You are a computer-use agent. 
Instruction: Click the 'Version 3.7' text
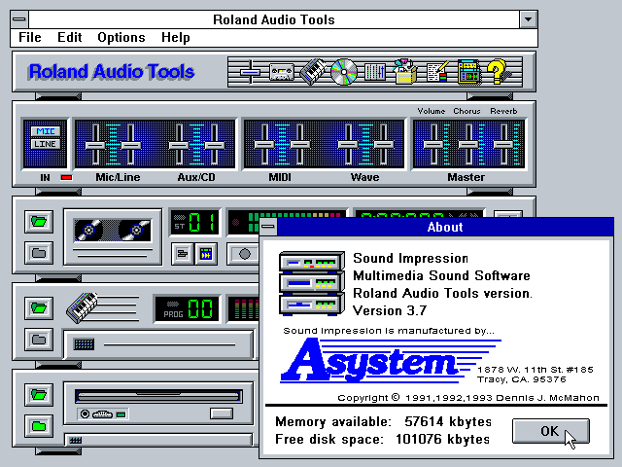coord(390,310)
